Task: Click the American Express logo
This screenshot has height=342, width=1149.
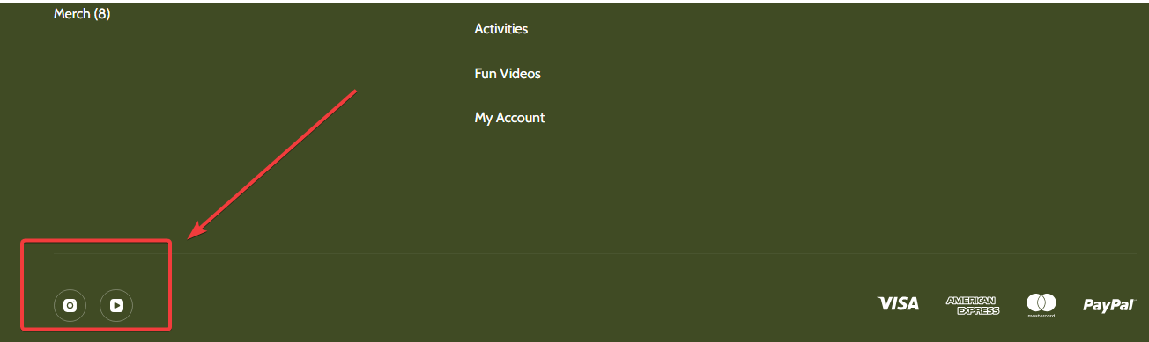Action: click(x=973, y=305)
